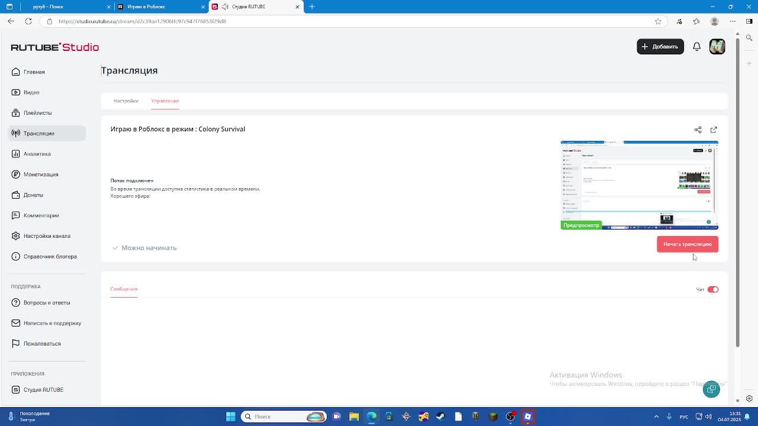Click the page vertical scrollbar
Image resolution: width=758 pixels, height=426 pixels.
pyautogui.click(x=737, y=192)
